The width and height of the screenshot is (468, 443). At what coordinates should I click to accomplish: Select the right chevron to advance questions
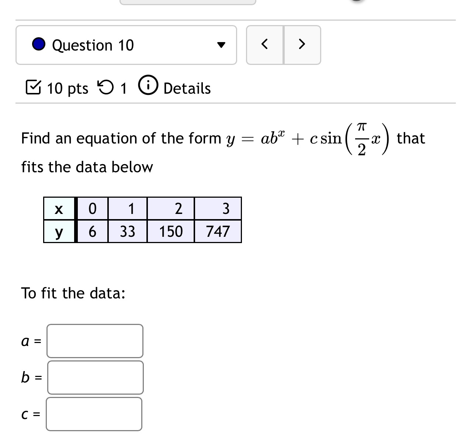pos(302,44)
